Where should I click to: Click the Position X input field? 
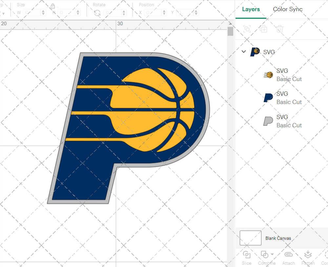(x=153, y=12)
